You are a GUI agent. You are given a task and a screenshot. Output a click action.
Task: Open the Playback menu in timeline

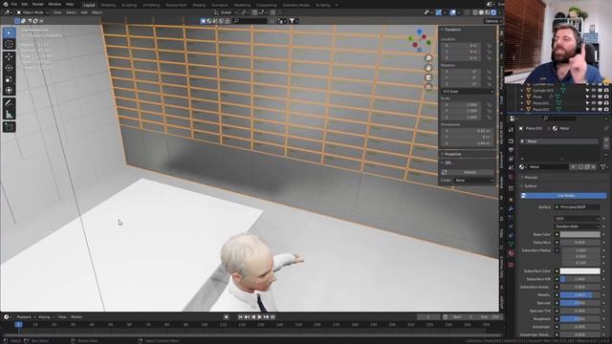[x=26, y=317]
